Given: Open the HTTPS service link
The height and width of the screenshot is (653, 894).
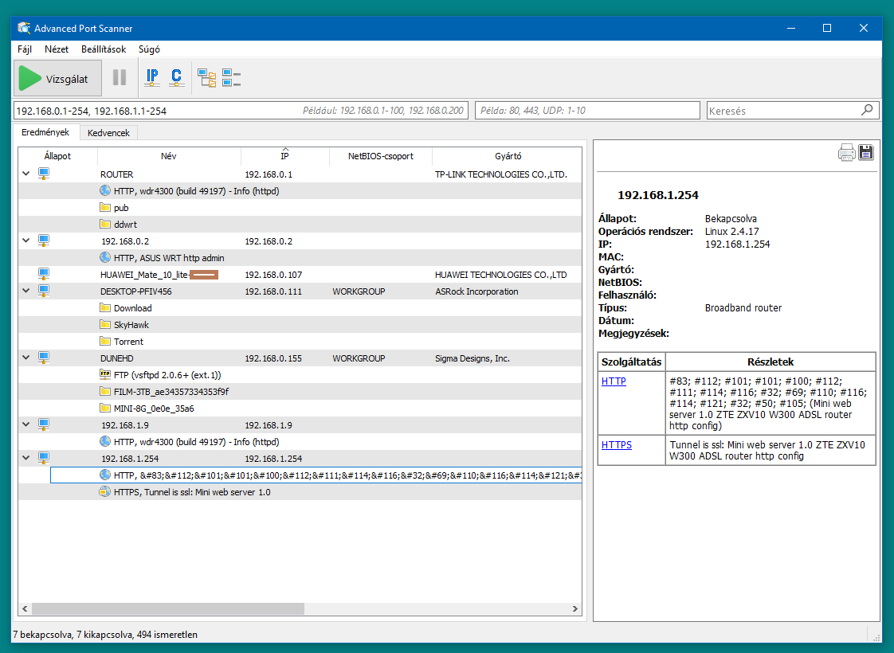Looking at the screenshot, I should (617, 445).
